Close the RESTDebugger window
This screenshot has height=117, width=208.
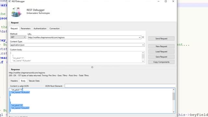[x=173, y=1]
